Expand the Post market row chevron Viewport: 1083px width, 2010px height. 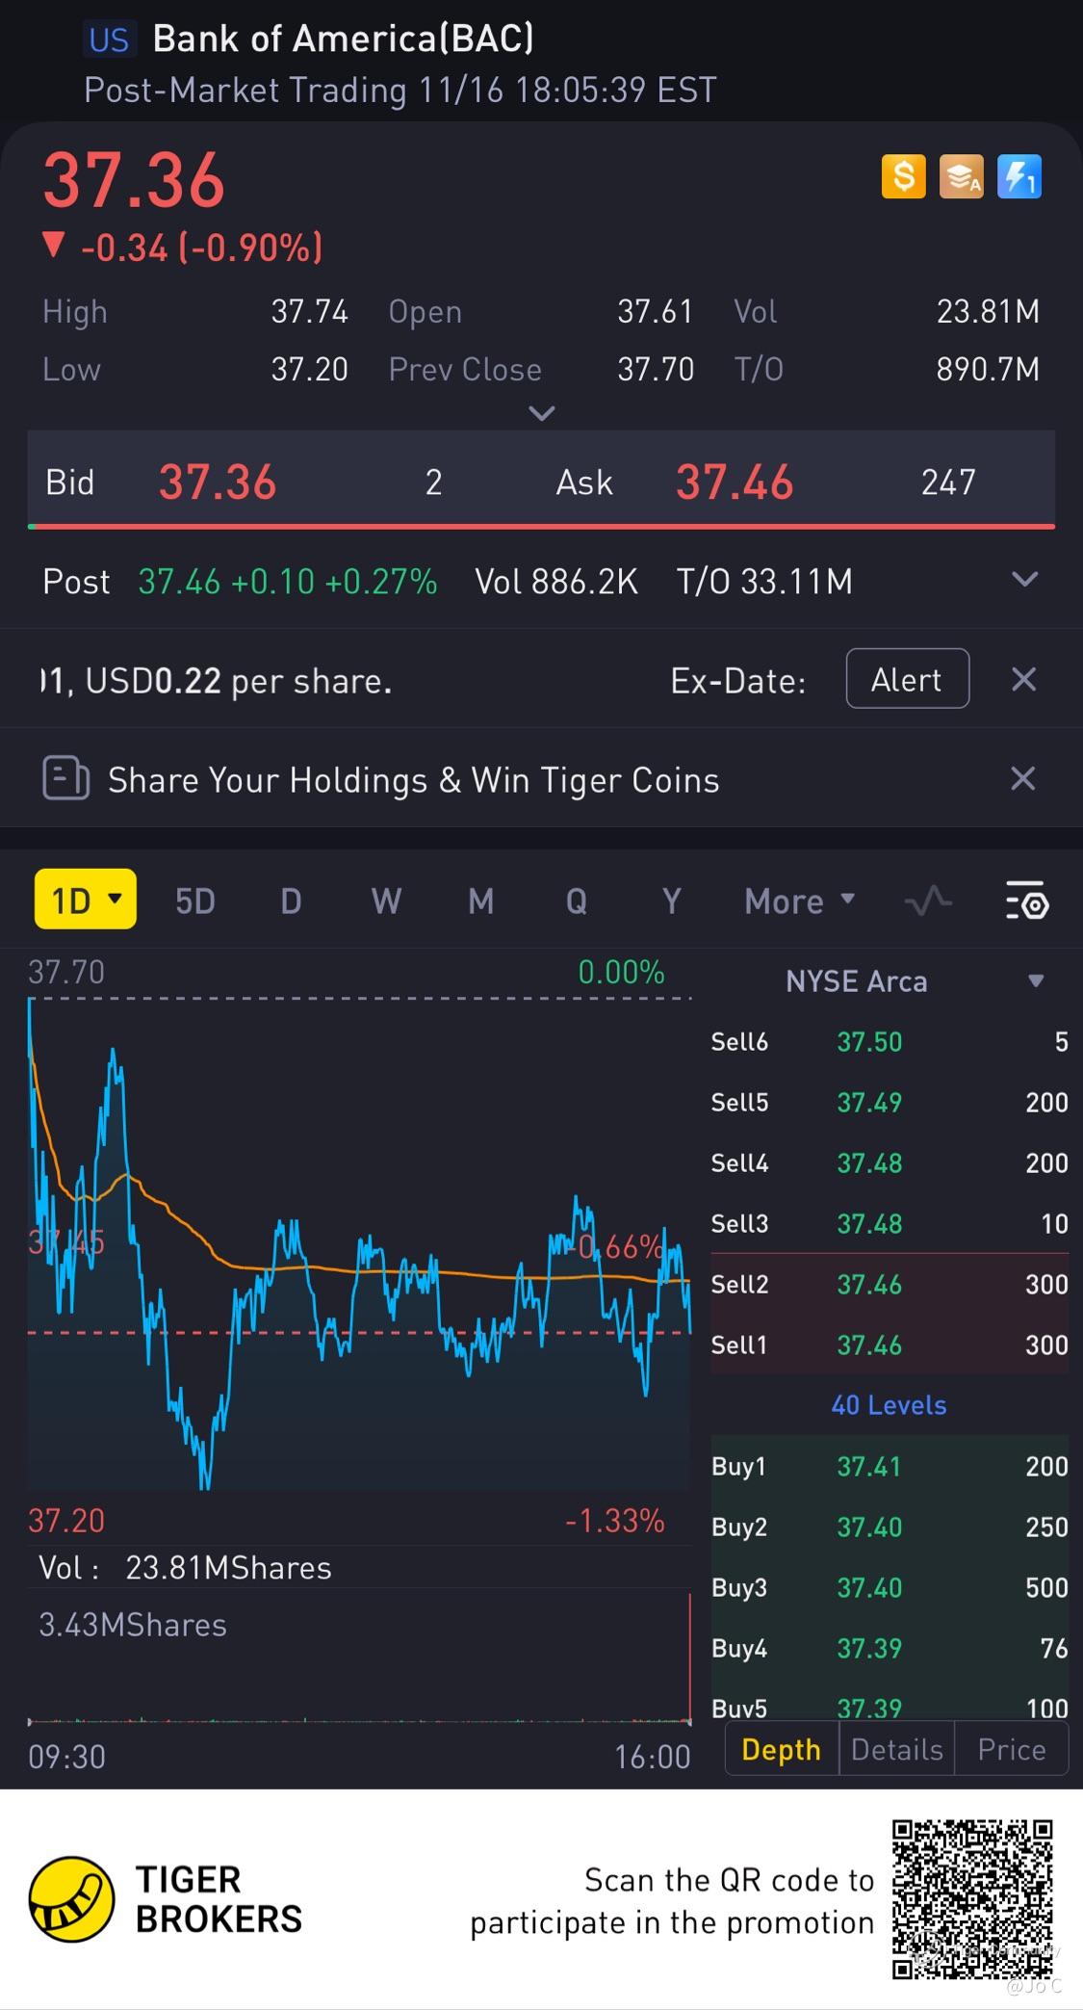coord(1025,580)
